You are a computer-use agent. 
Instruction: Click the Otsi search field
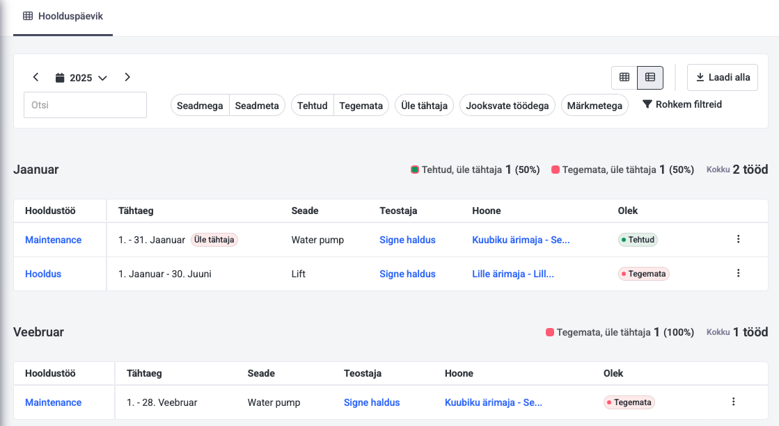click(x=85, y=105)
